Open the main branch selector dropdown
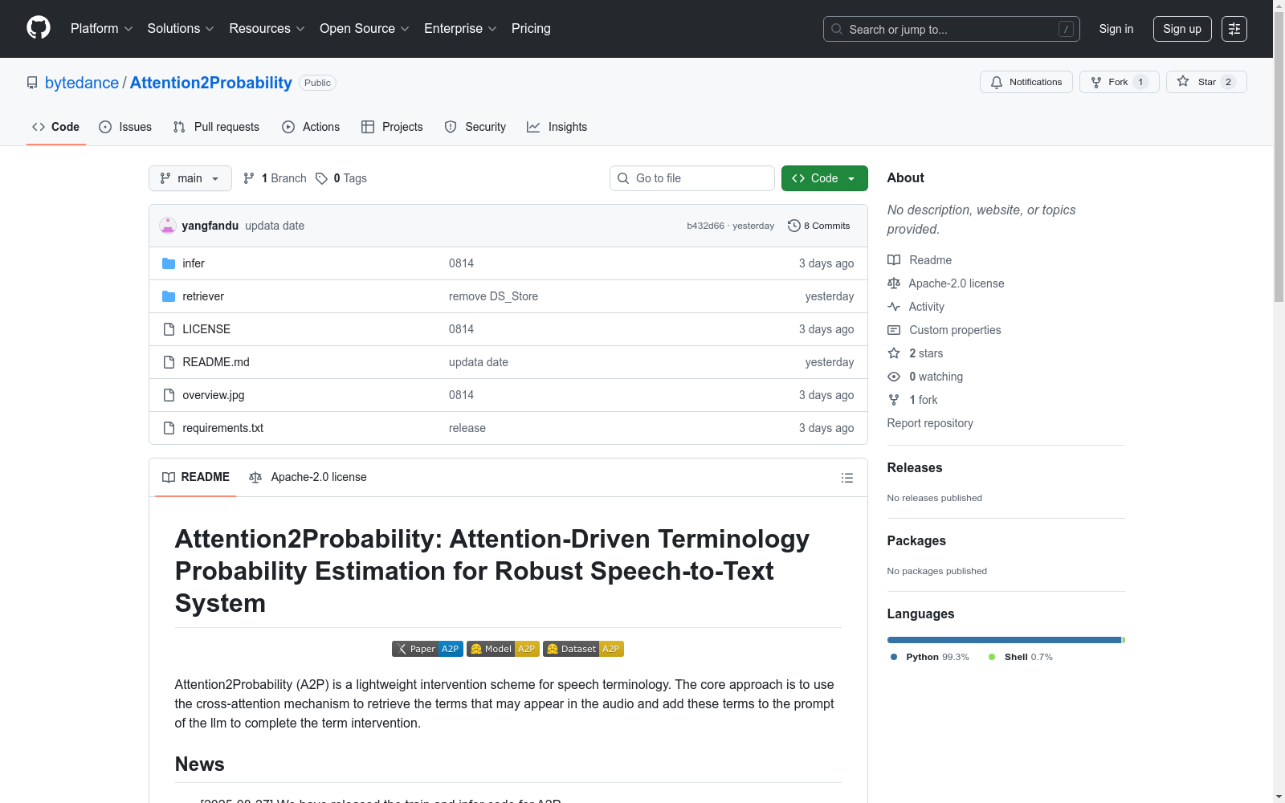Image resolution: width=1285 pixels, height=803 pixels. 190,178
